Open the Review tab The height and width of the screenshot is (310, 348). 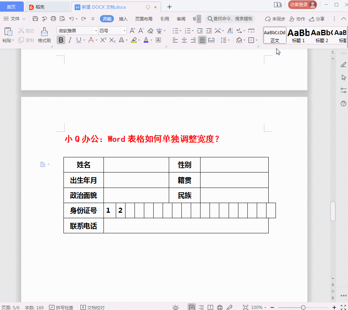[181, 19]
